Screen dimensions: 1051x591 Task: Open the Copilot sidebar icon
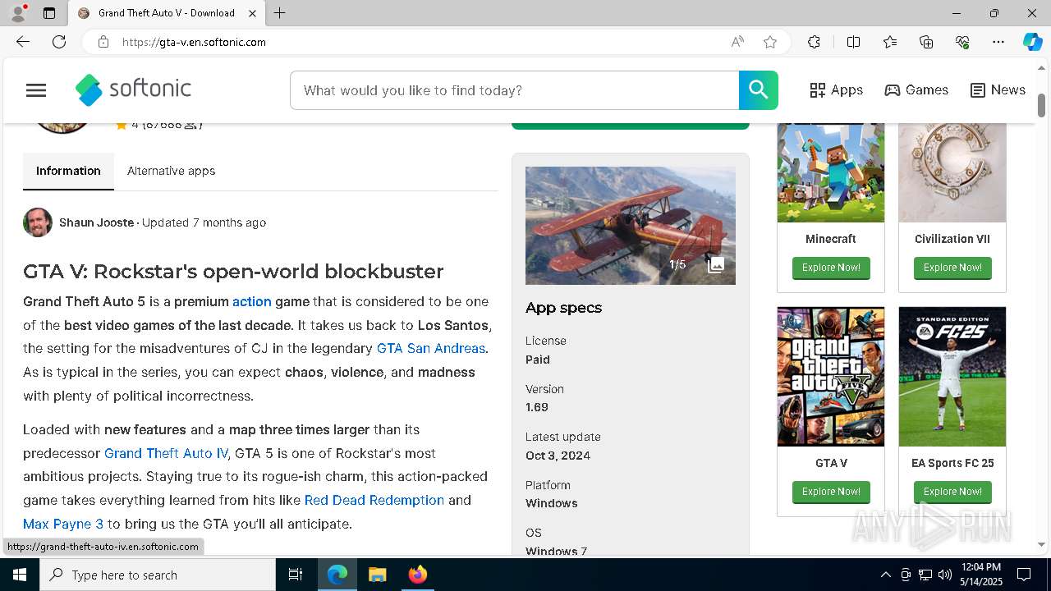(1032, 42)
